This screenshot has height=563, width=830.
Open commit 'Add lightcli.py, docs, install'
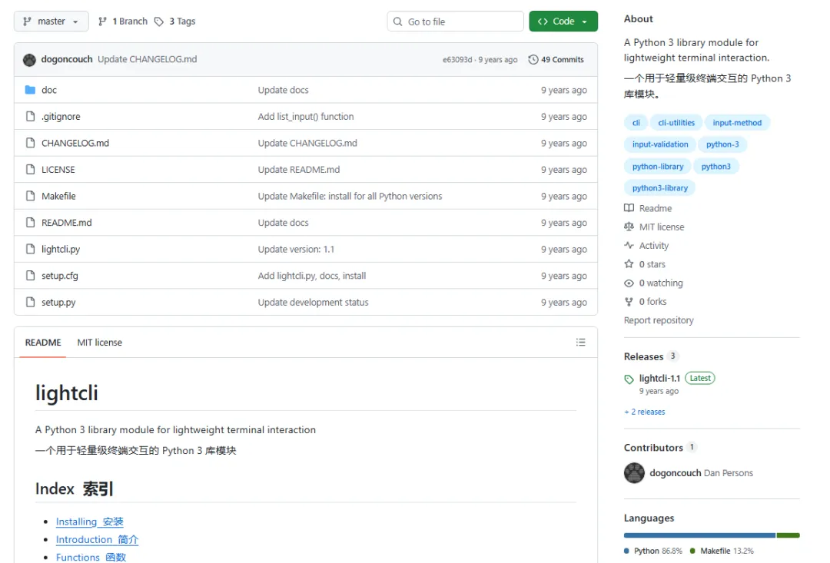click(312, 275)
